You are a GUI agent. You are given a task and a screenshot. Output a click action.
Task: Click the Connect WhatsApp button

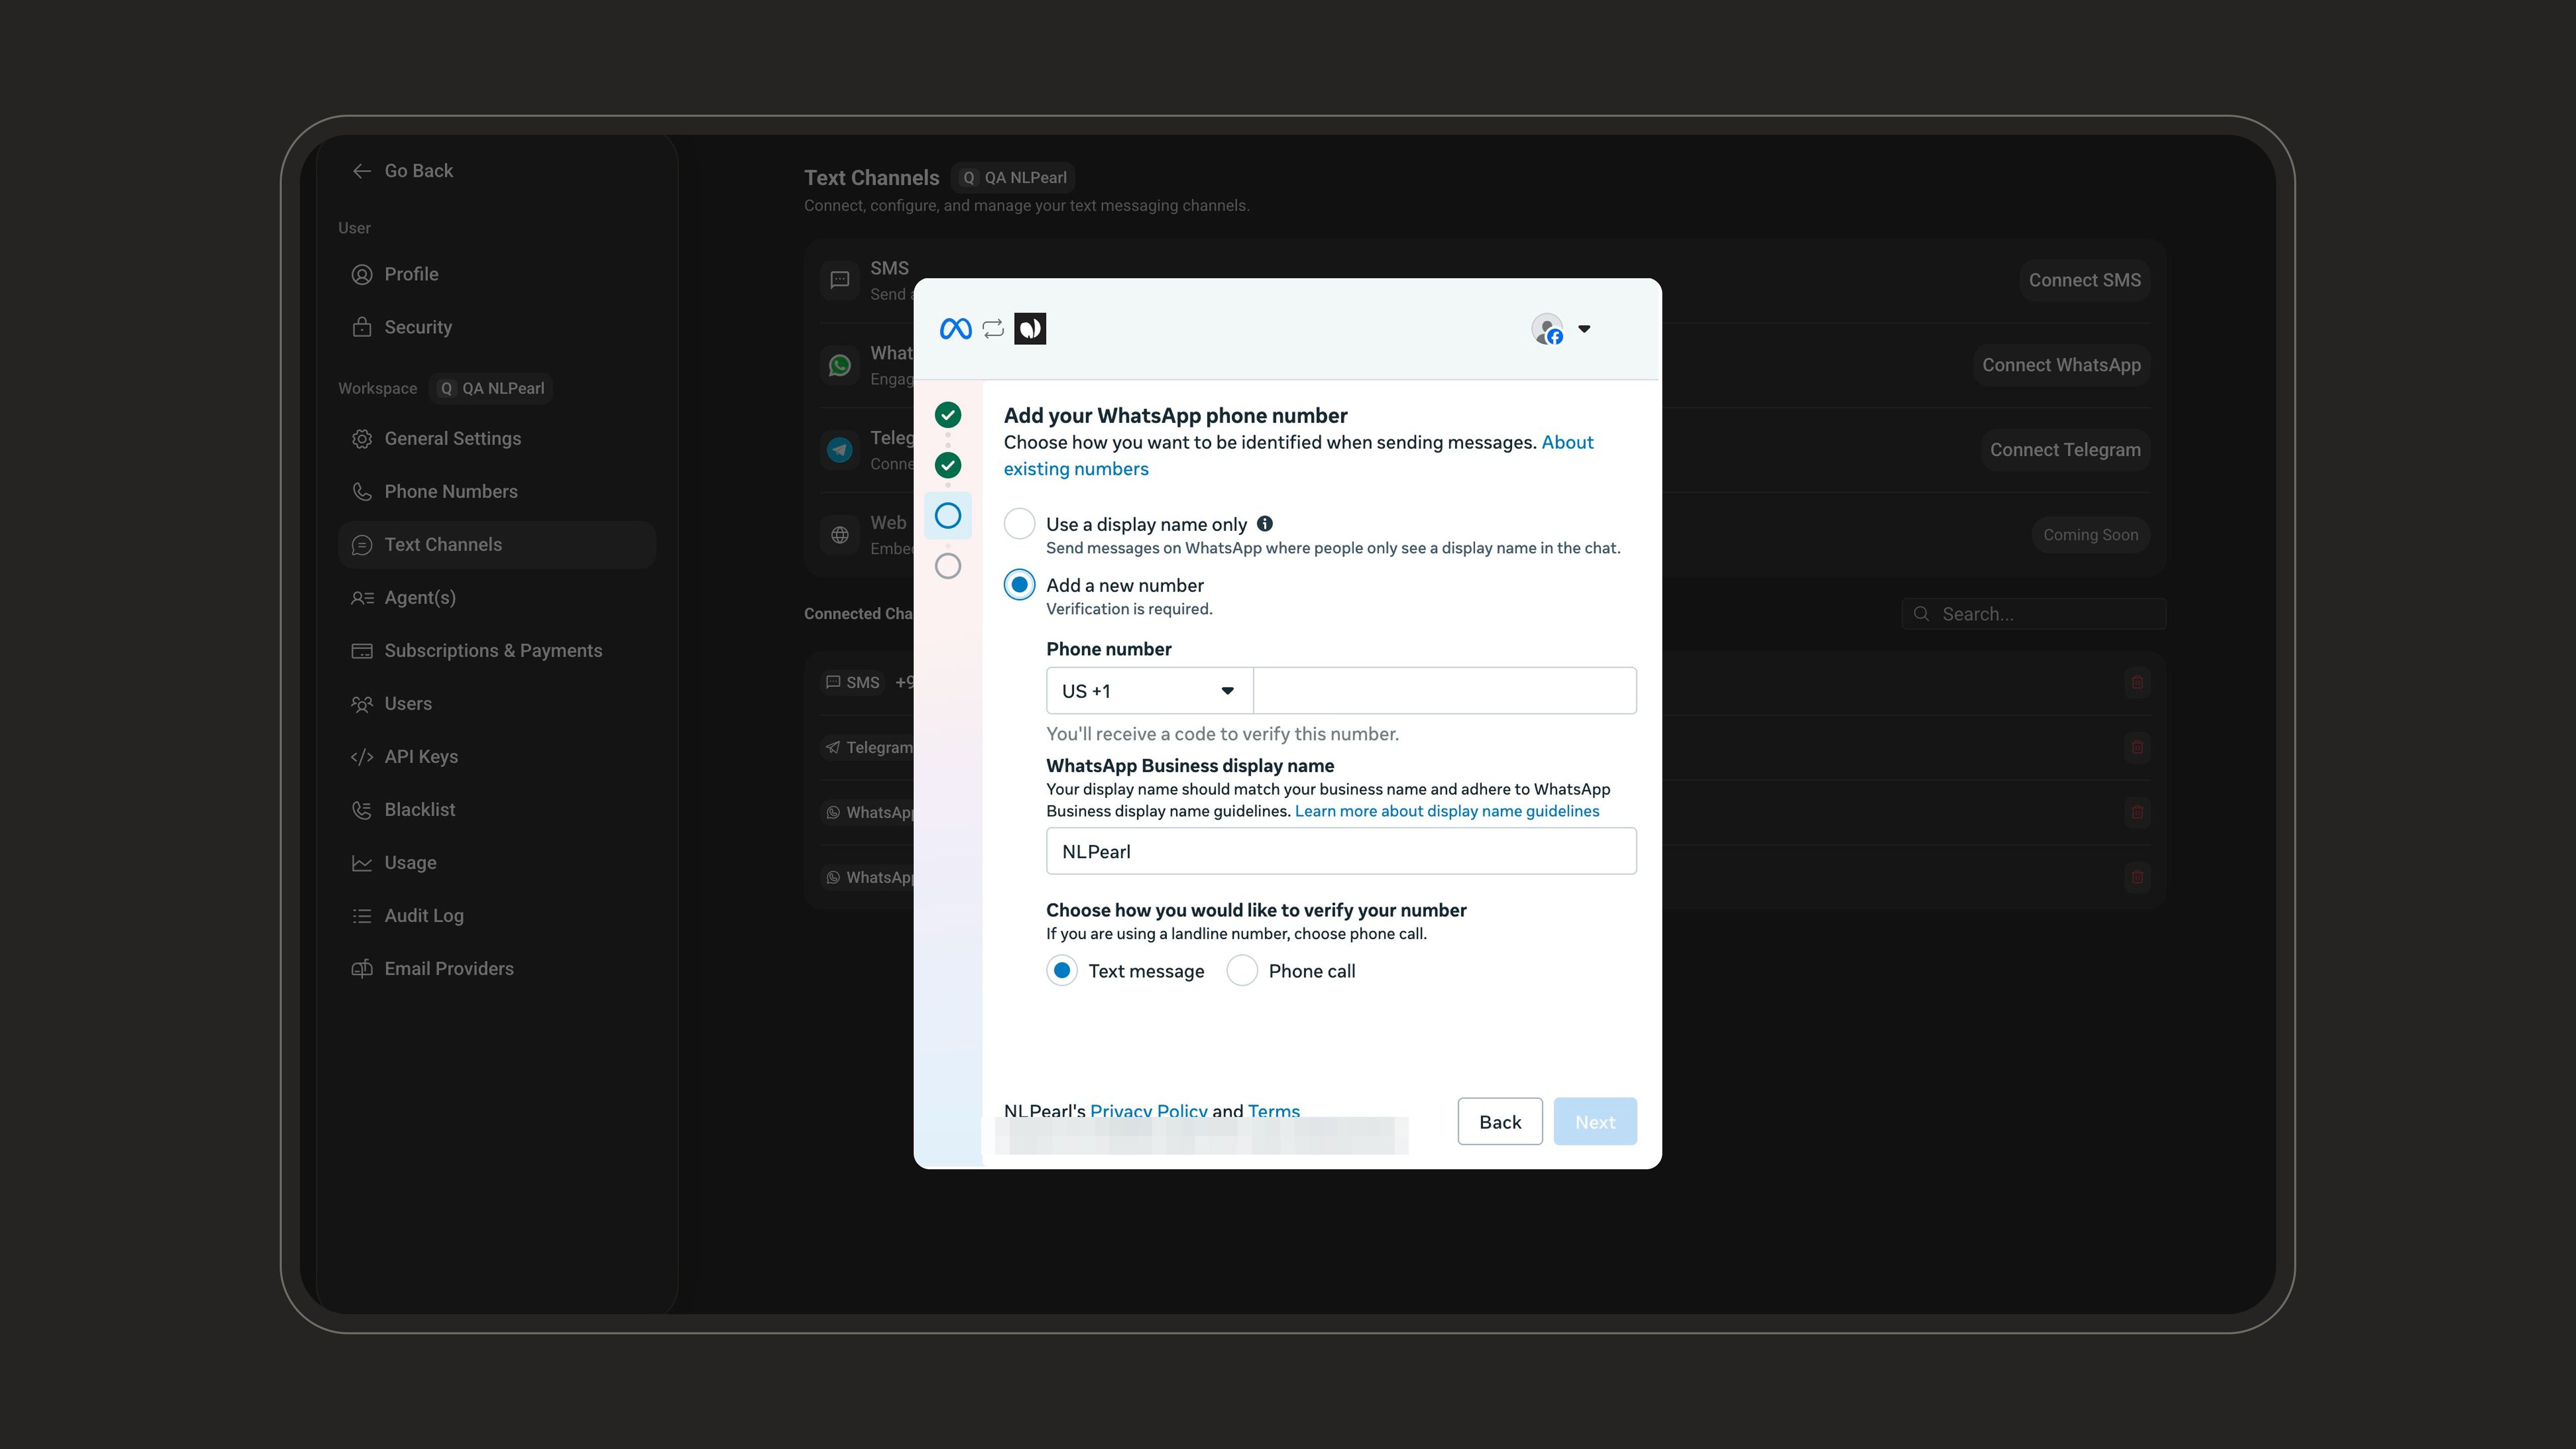click(x=2061, y=365)
